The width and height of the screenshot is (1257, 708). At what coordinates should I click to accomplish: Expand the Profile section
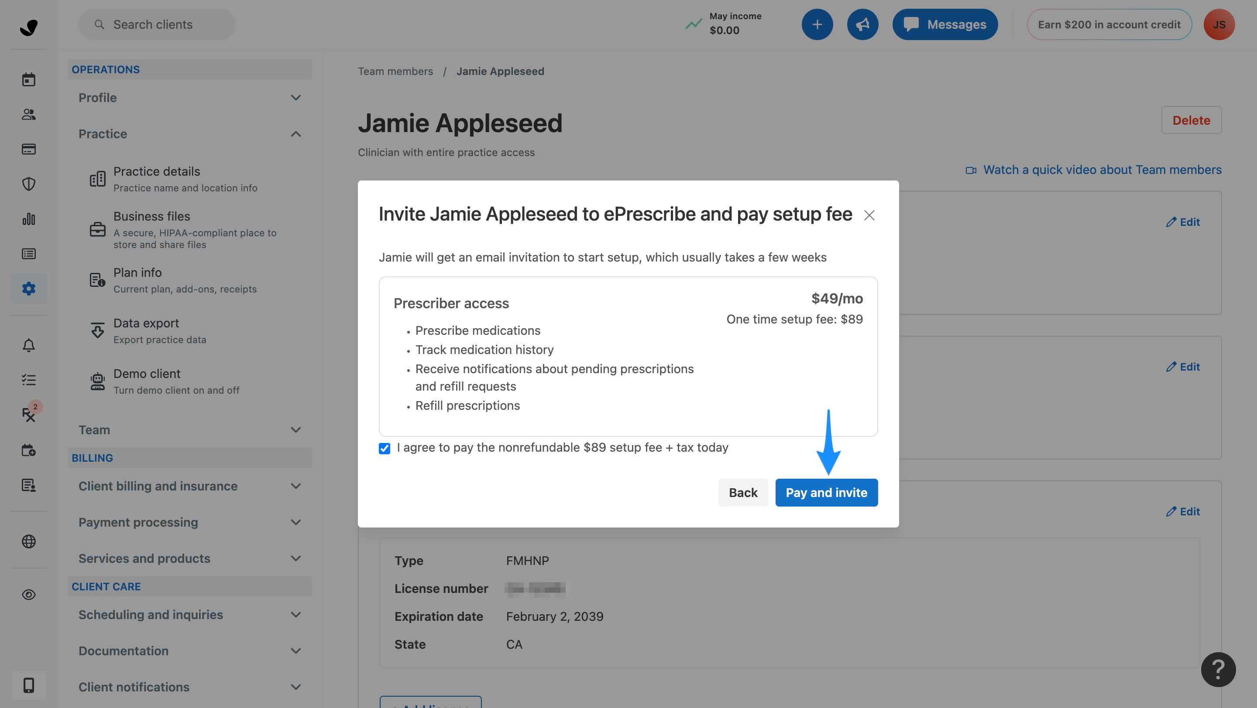(x=189, y=98)
